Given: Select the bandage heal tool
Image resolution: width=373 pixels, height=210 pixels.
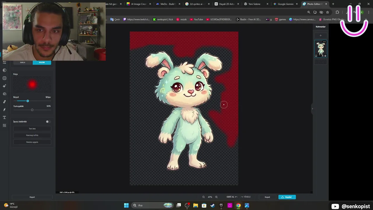Looking at the screenshot, I should click(x=4, y=102).
